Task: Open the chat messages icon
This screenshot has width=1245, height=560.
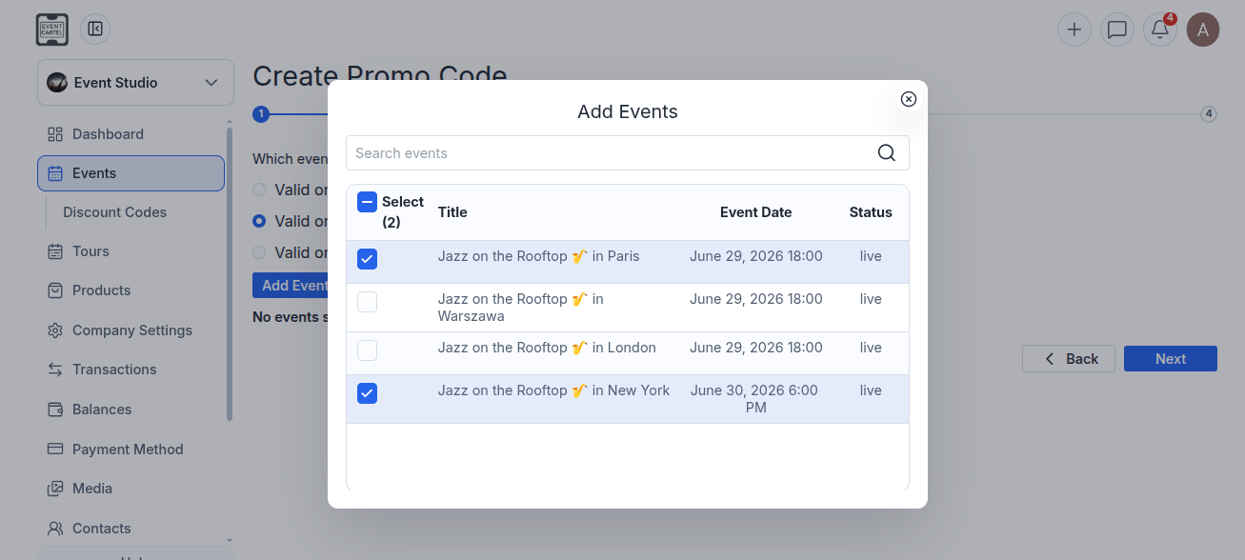Action: (1117, 30)
